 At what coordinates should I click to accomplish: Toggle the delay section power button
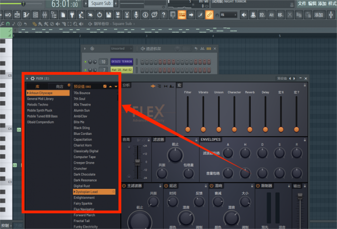[166, 186]
